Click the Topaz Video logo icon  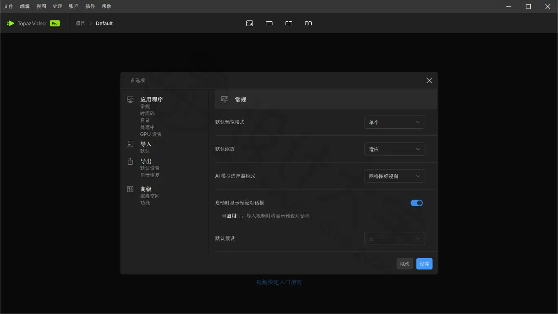(x=11, y=23)
